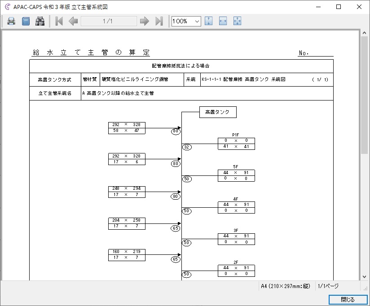This screenshot has height=306, width=370.
Task: Click the 配管摩擦抵抗法による場合 heading
Action: (181, 66)
